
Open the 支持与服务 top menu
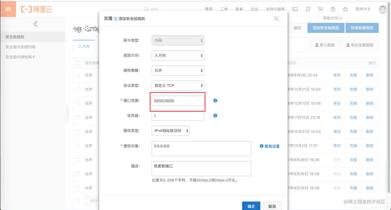pyautogui.click(x=275, y=9)
